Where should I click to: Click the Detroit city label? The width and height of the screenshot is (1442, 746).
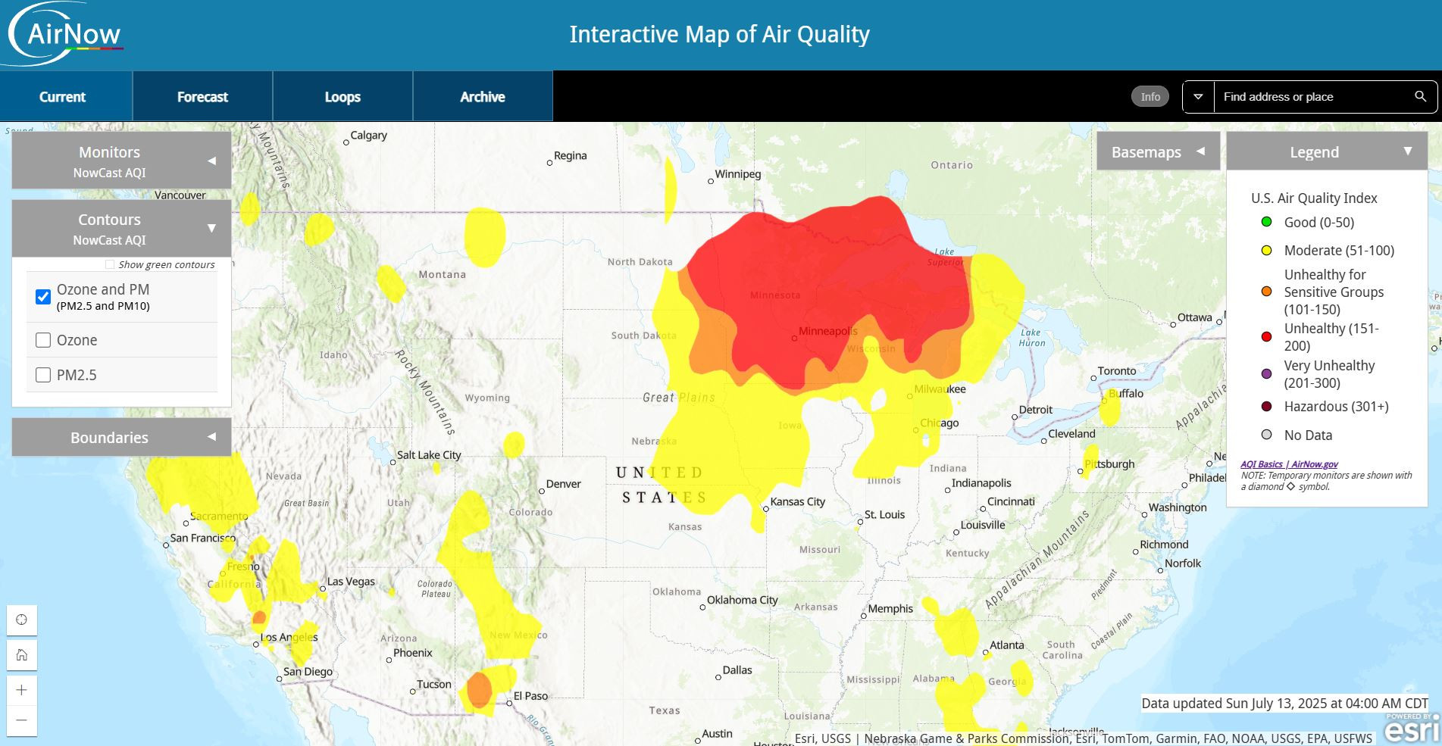pyautogui.click(x=1036, y=410)
